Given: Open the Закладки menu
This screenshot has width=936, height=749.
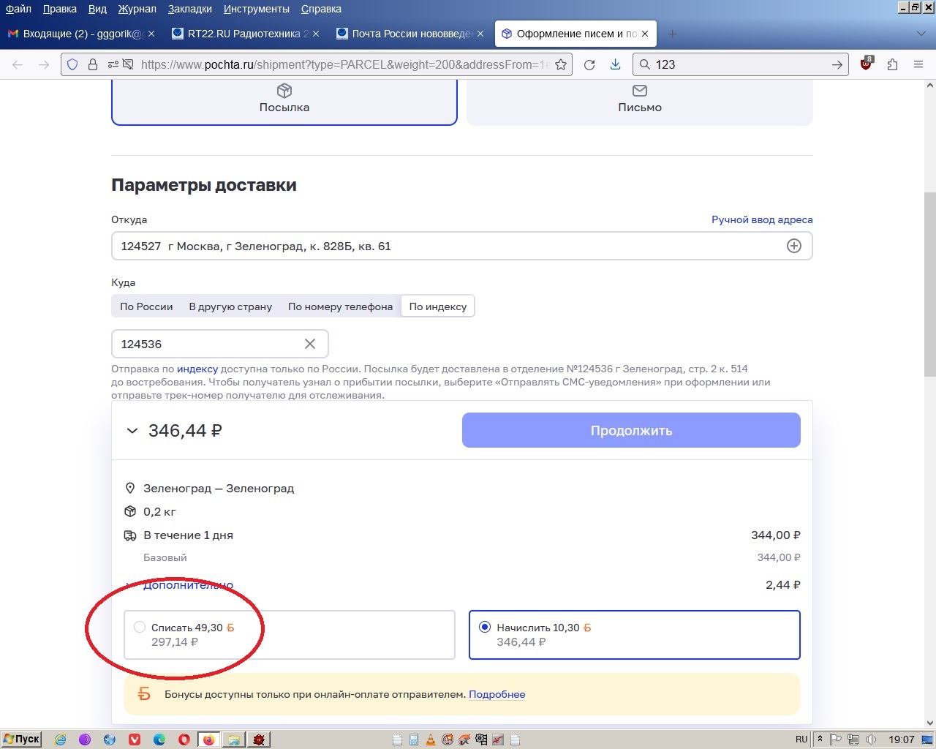Looking at the screenshot, I should coord(189,9).
